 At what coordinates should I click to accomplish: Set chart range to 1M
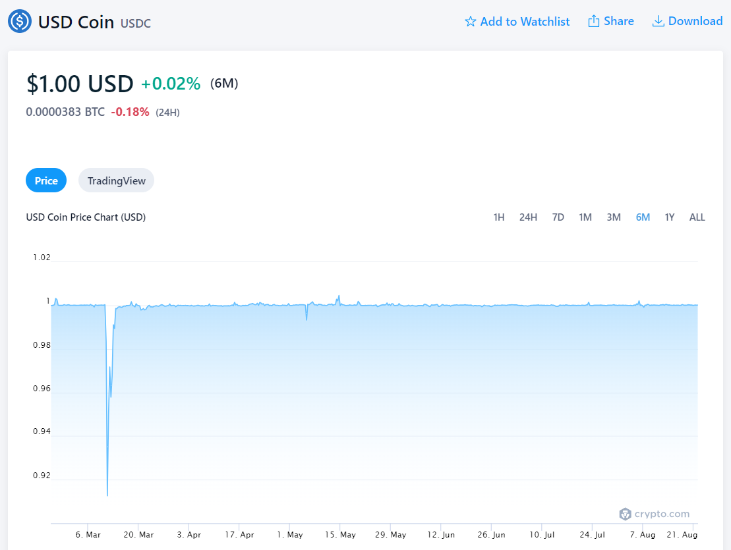585,217
